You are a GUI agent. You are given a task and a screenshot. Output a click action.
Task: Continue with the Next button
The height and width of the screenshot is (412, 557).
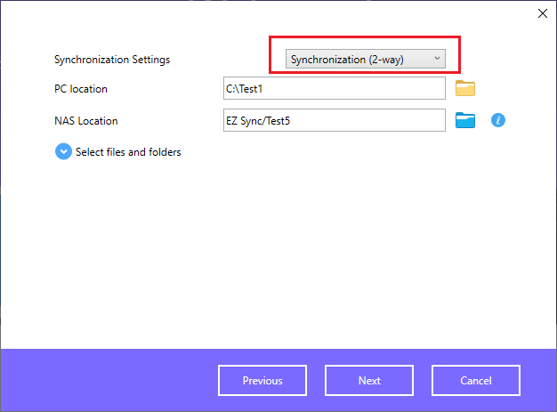point(369,380)
